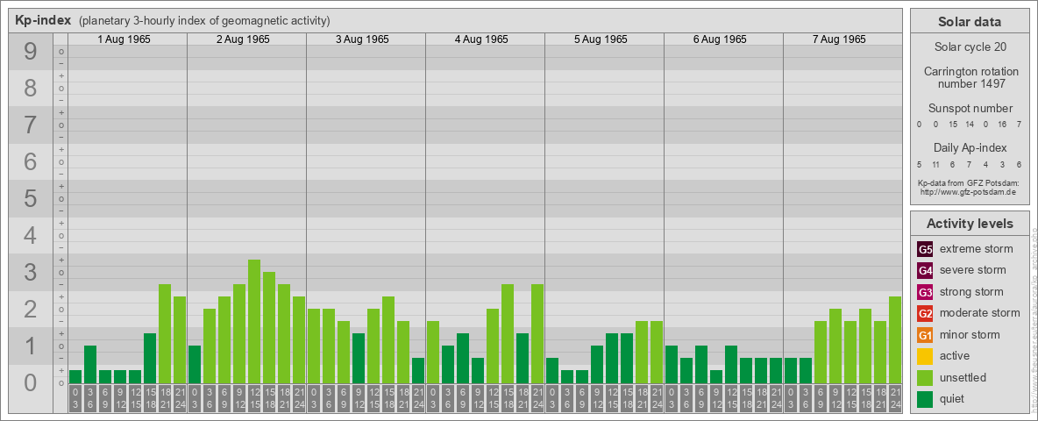Click the 'moderate storm' legend label
The width and height of the screenshot is (1038, 421).
(980, 313)
